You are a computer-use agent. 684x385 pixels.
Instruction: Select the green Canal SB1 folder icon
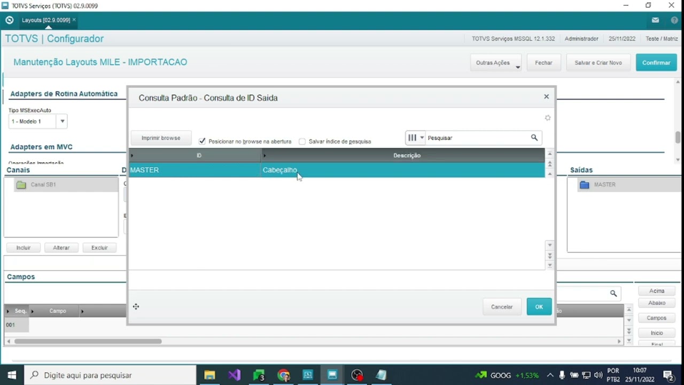click(x=21, y=185)
